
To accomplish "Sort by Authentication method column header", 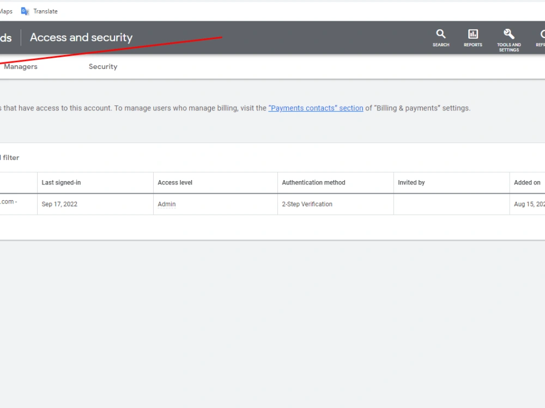I will [313, 182].
